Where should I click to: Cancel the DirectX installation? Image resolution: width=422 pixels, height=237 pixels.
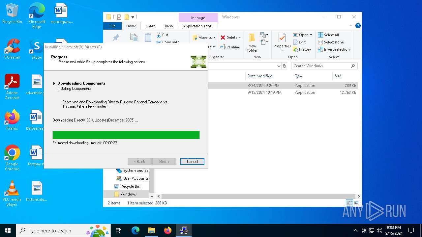[192, 161]
